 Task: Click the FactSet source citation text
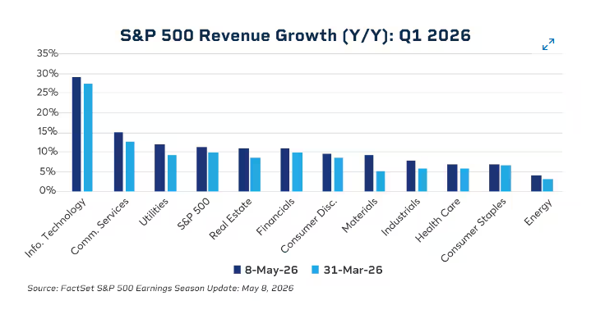click(x=160, y=289)
